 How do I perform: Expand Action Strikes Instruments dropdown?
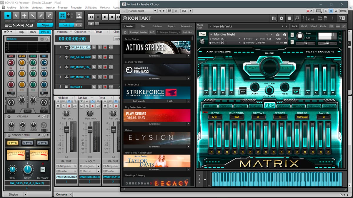pos(189,56)
